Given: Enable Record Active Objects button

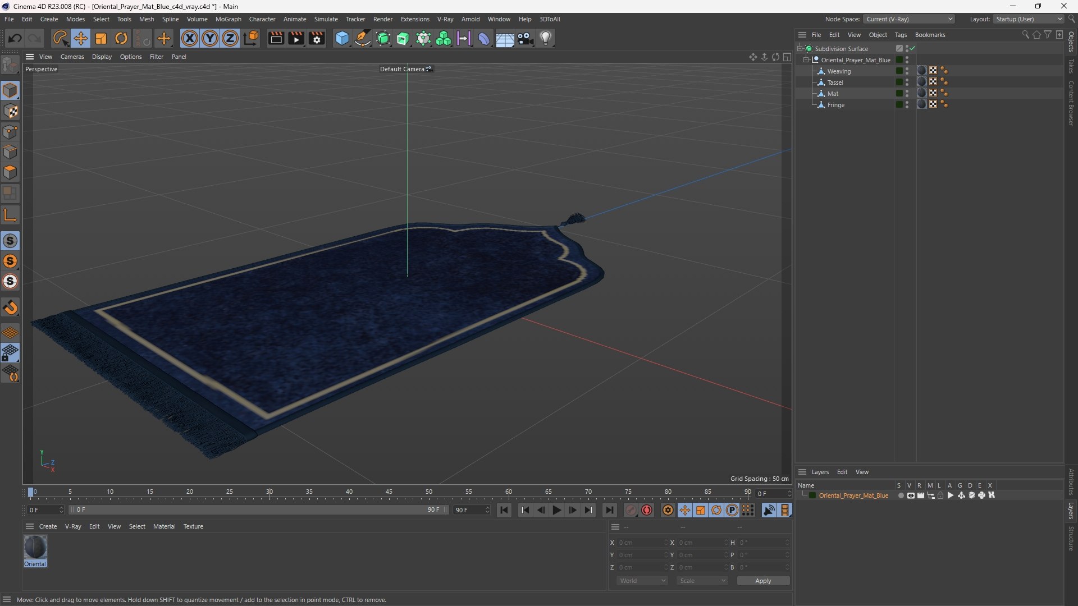Looking at the screenshot, I should click(647, 510).
